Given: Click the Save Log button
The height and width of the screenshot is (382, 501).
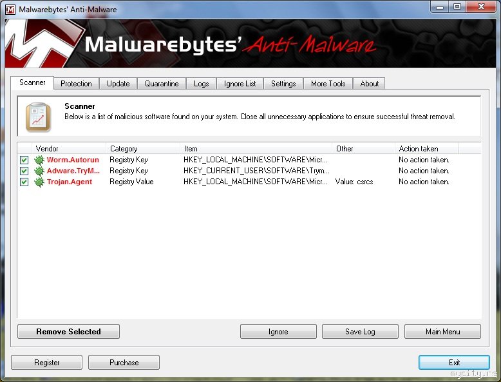Looking at the screenshot, I should pos(360,332).
